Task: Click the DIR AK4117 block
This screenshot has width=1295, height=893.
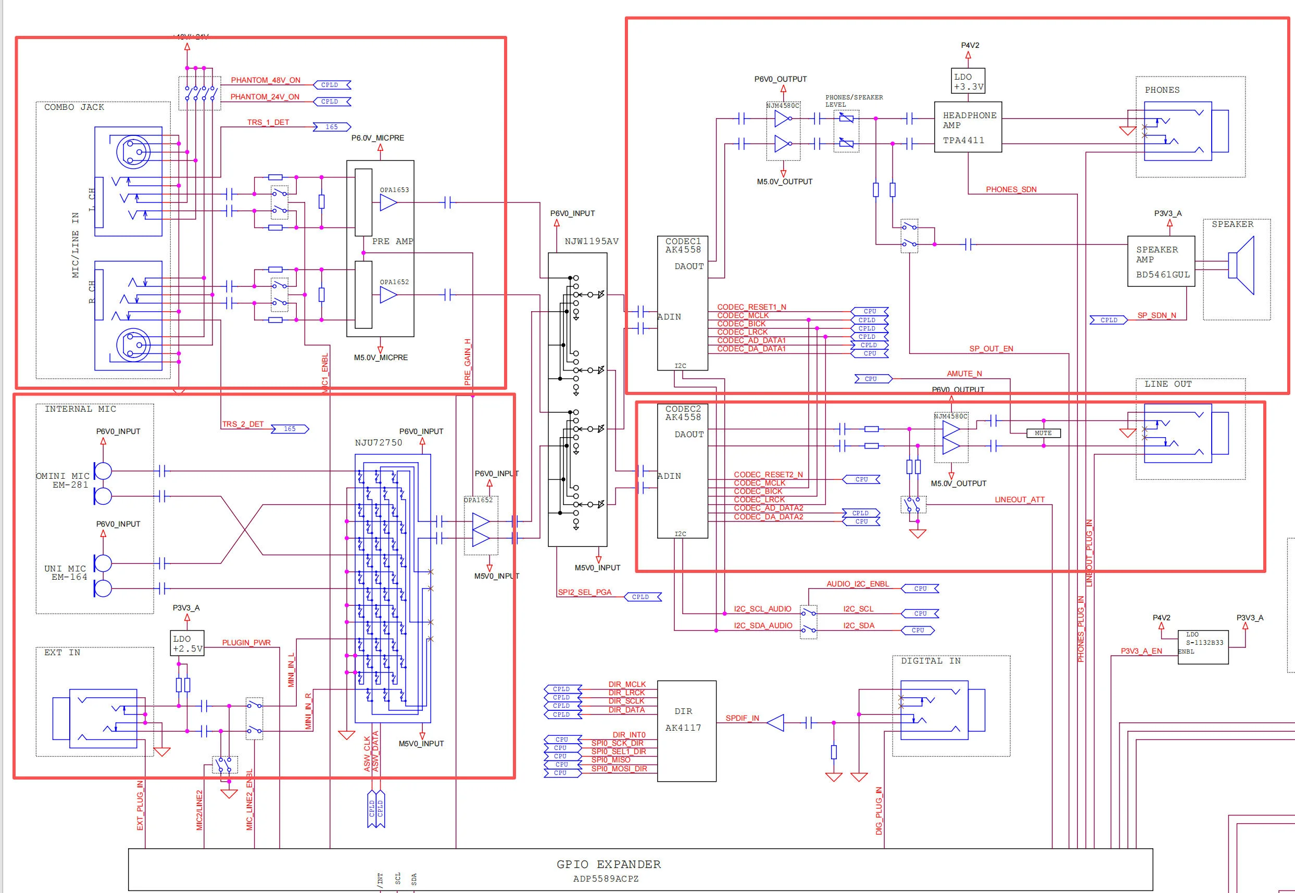Action: click(686, 730)
